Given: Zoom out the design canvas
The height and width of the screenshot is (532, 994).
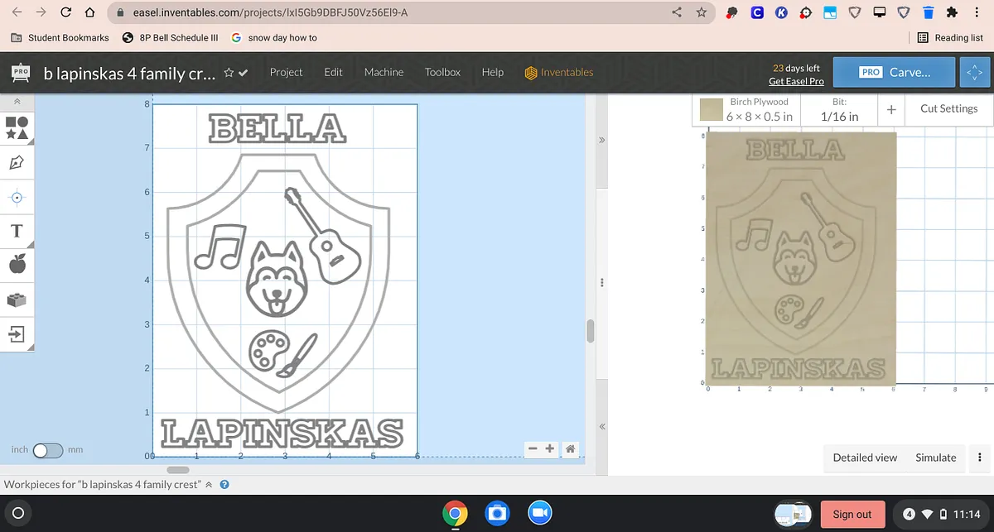Looking at the screenshot, I should pos(533,448).
